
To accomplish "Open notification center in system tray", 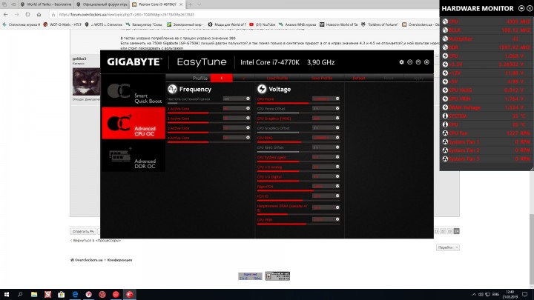I will pyautogui.click(x=525, y=295).
